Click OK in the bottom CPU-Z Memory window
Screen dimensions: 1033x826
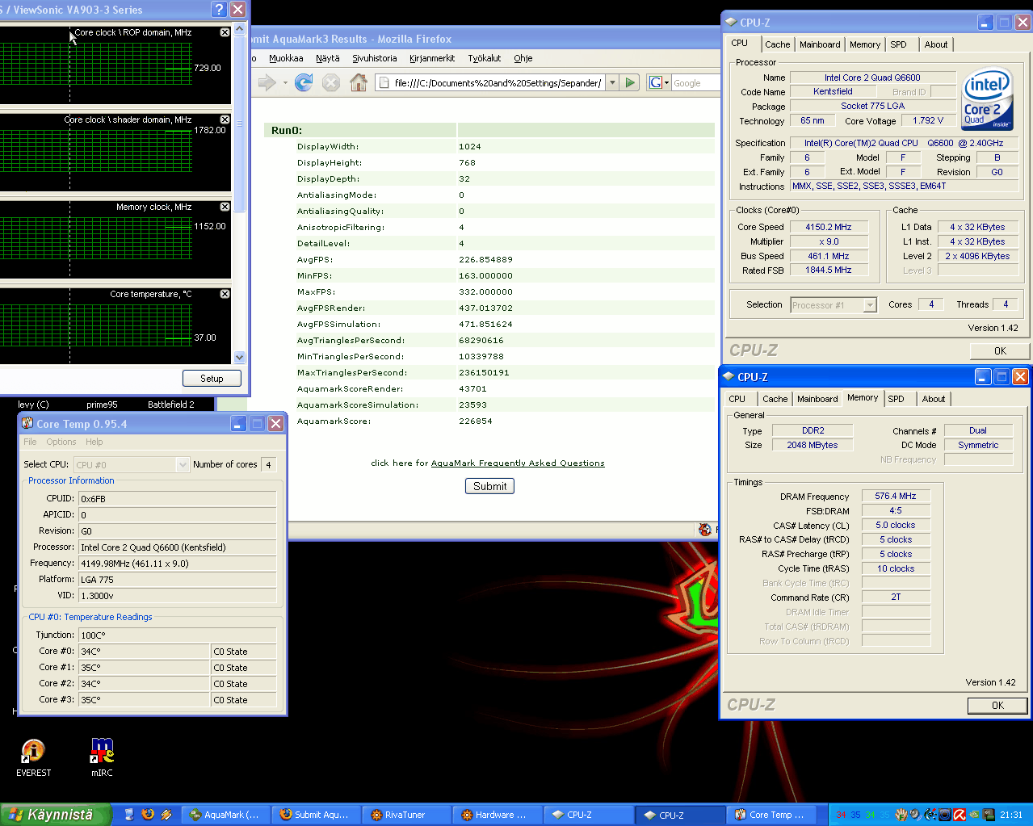(997, 705)
